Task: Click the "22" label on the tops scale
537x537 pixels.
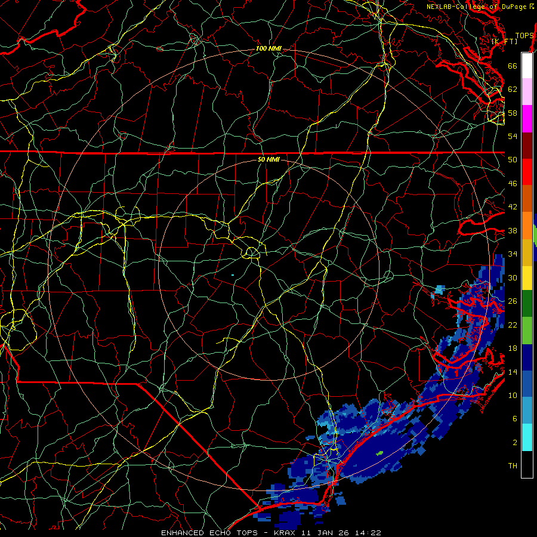Action: pos(513,325)
